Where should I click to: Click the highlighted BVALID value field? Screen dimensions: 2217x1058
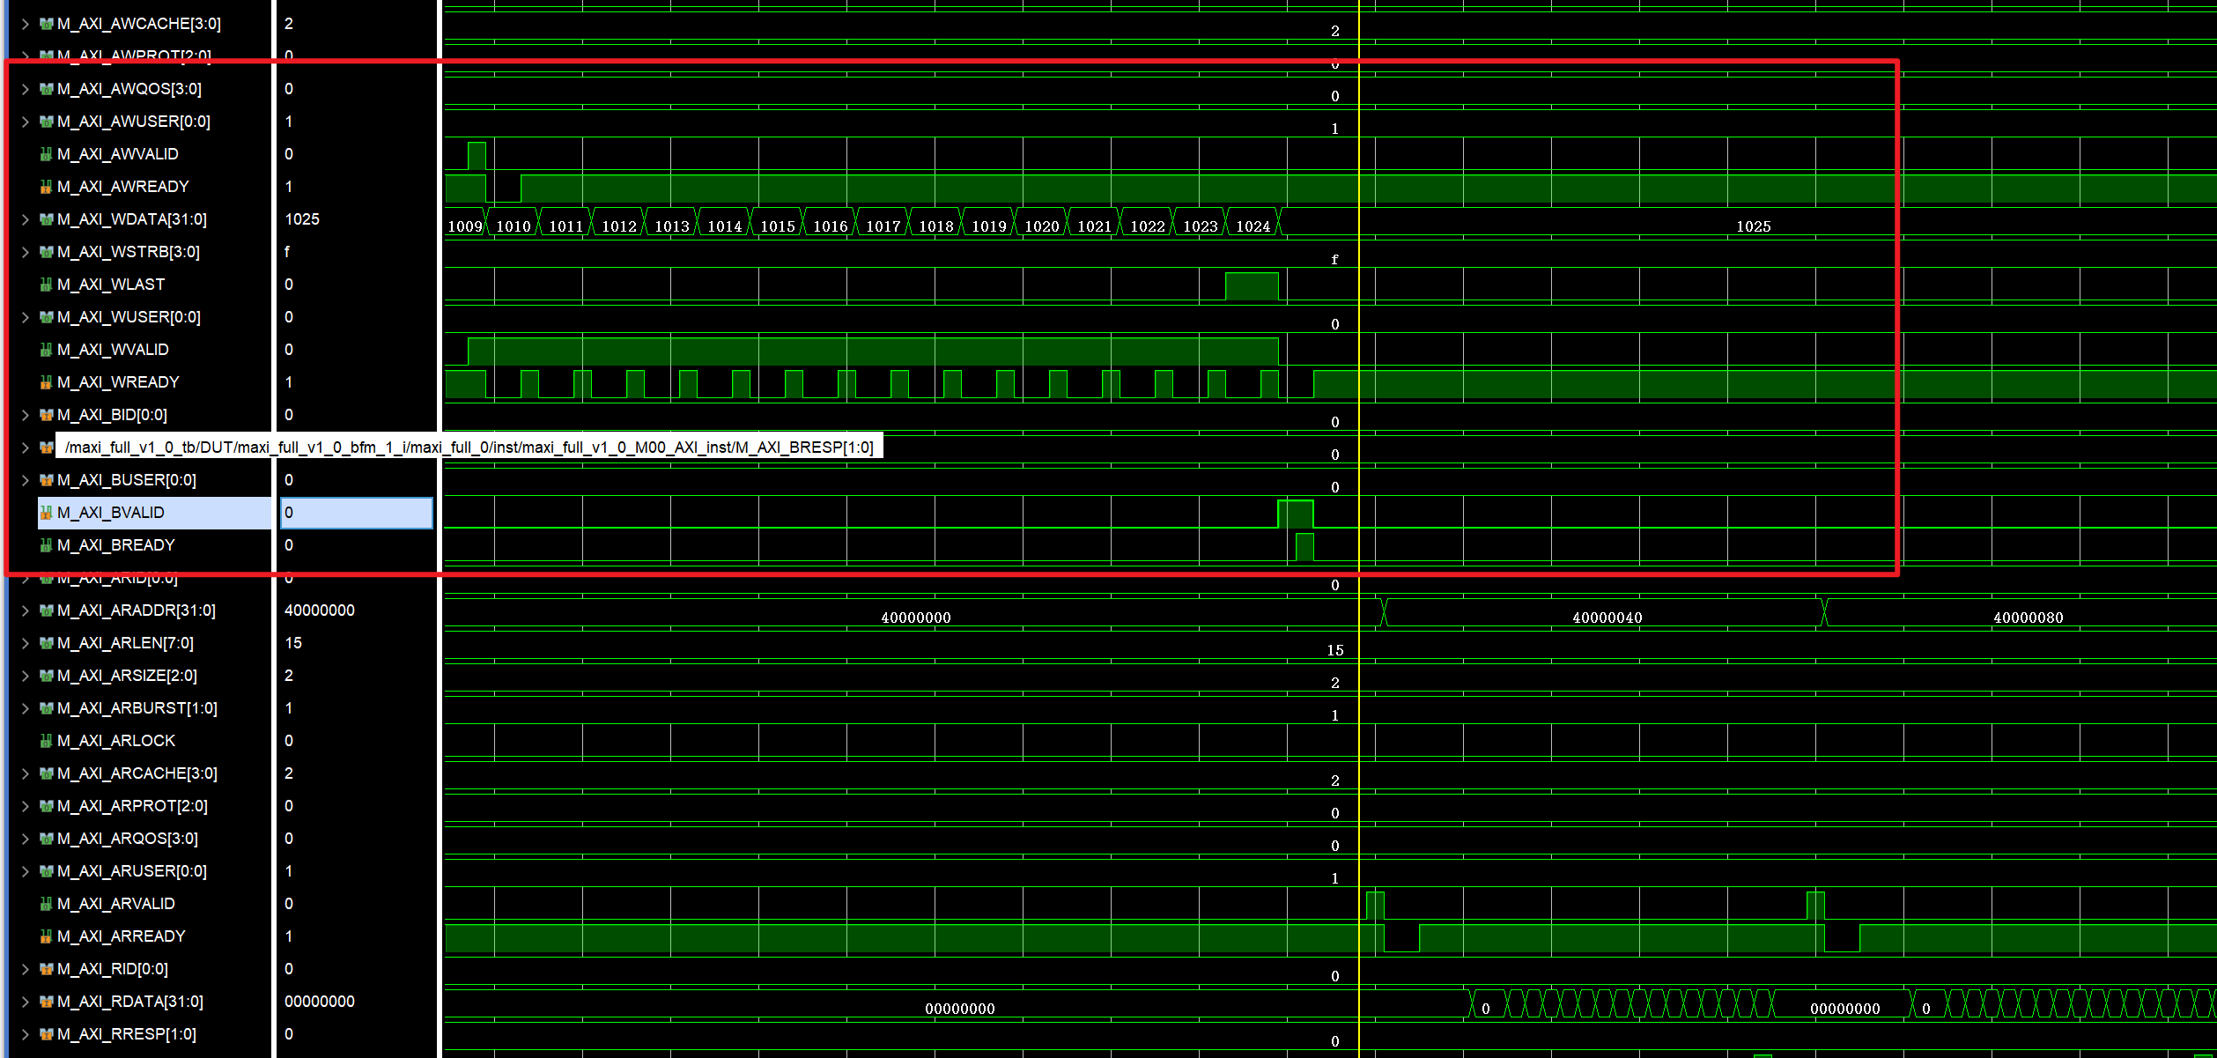click(x=357, y=513)
